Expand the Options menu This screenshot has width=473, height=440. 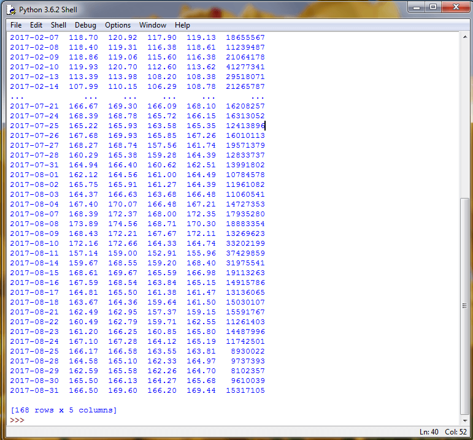click(x=117, y=25)
